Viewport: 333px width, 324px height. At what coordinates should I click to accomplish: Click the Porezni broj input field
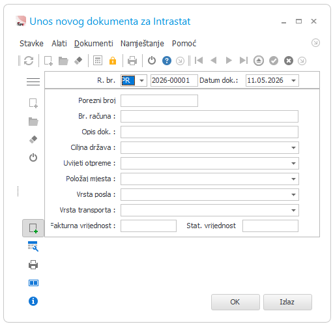pyautogui.click(x=159, y=101)
